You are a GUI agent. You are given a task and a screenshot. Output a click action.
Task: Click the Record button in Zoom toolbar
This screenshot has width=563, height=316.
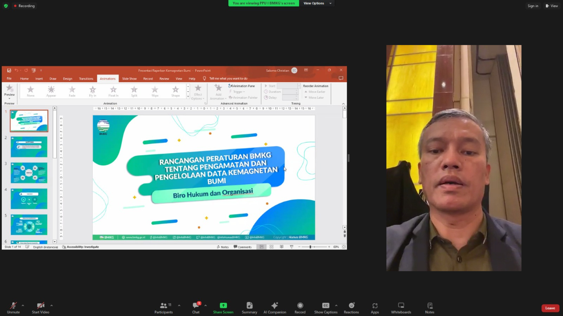coord(300,308)
